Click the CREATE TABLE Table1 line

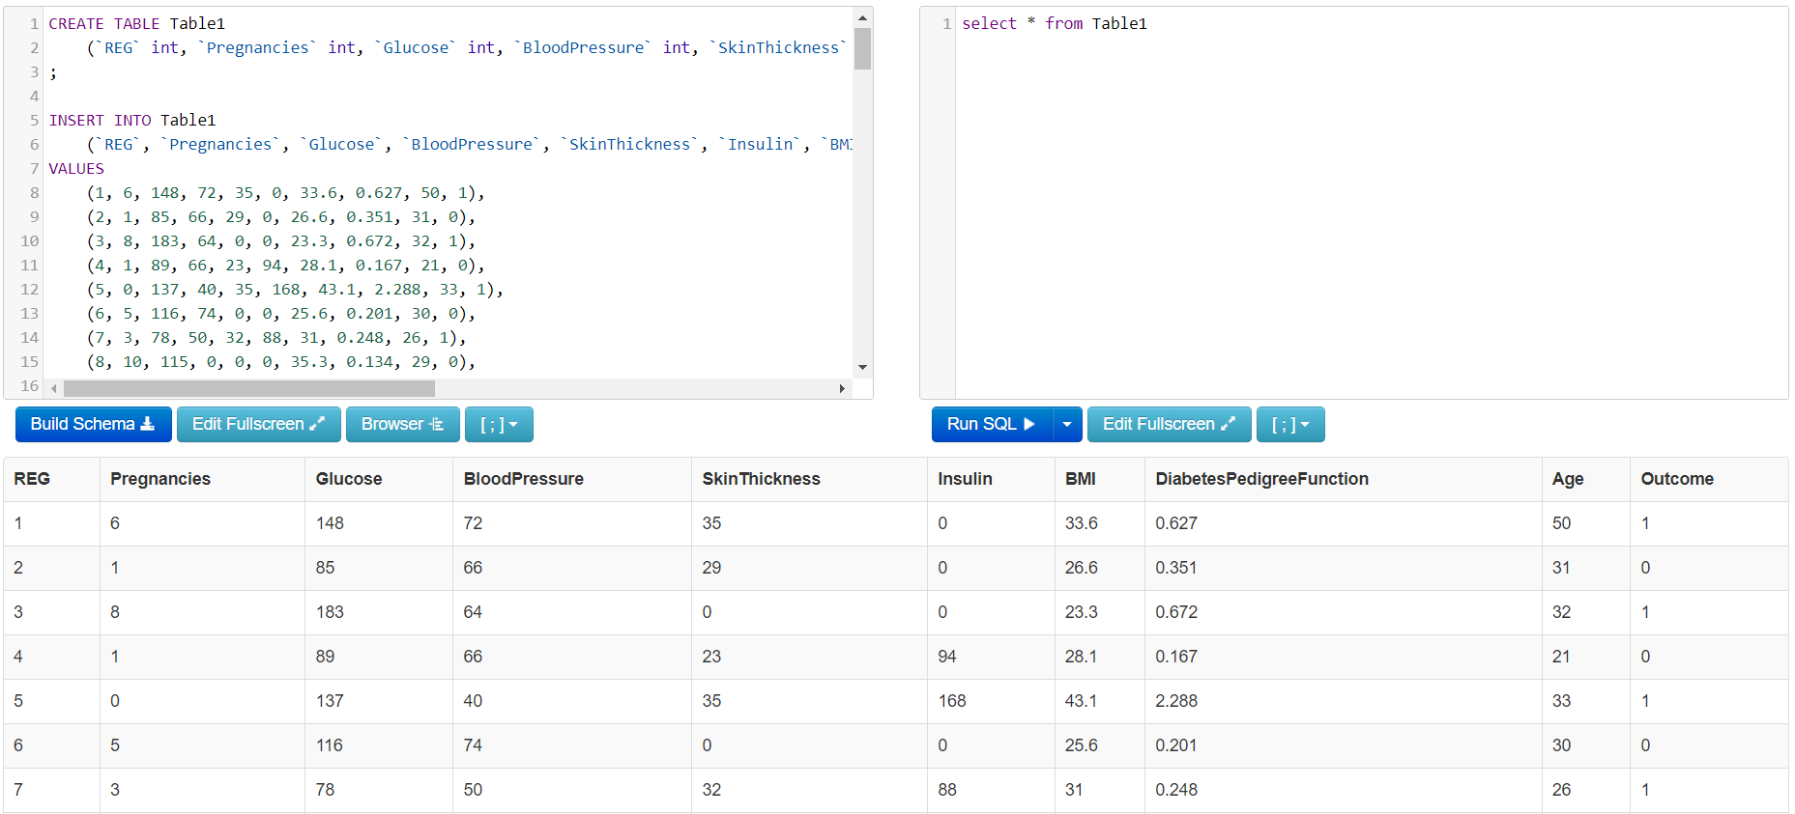(x=137, y=23)
